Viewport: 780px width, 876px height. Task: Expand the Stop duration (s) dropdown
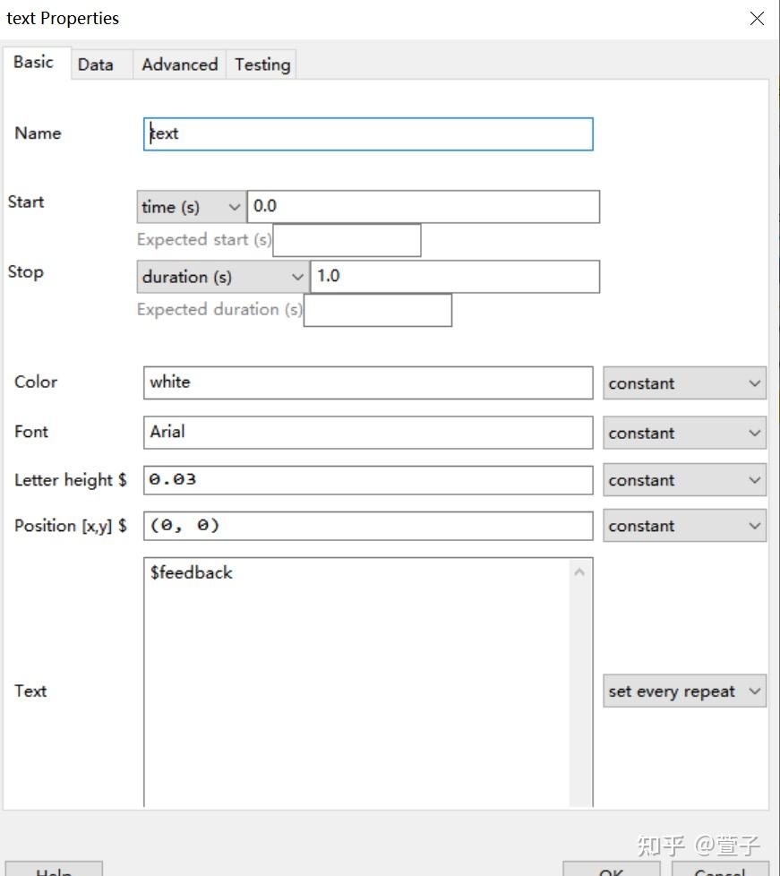coord(222,277)
